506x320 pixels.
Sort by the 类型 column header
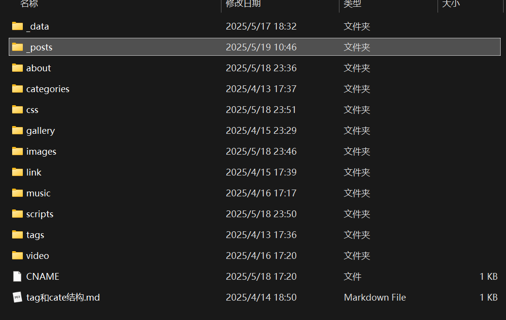(353, 4)
